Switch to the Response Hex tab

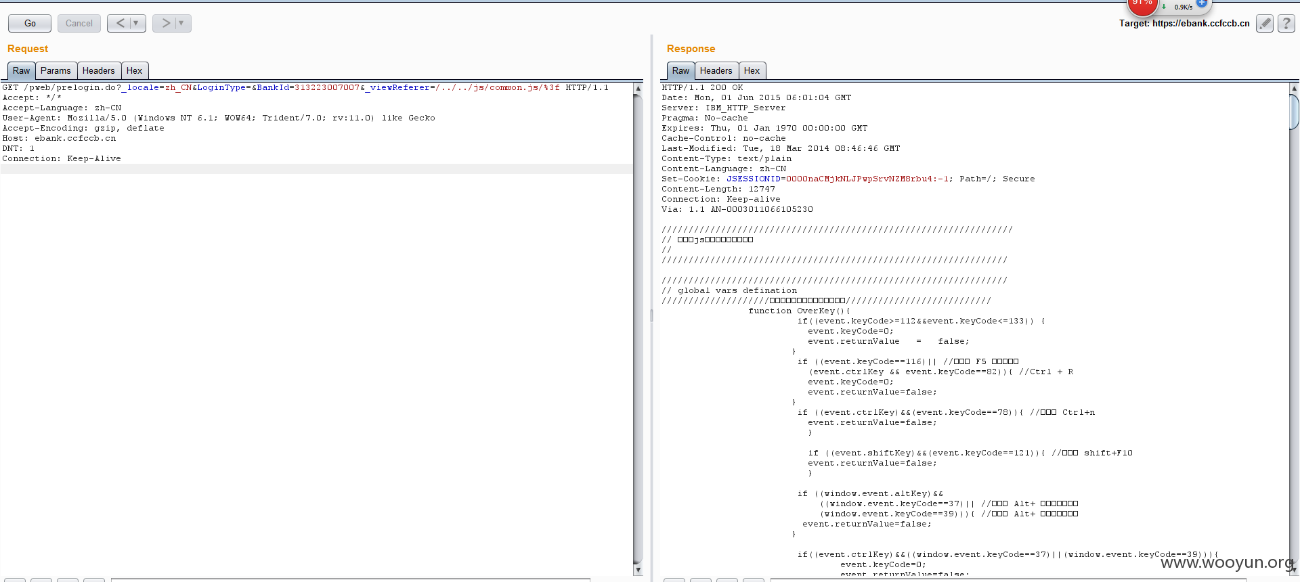pyautogui.click(x=752, y=71)
